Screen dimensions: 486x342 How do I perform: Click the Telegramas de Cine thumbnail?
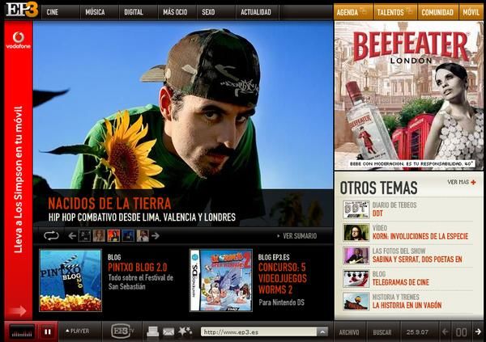point(356,278)
